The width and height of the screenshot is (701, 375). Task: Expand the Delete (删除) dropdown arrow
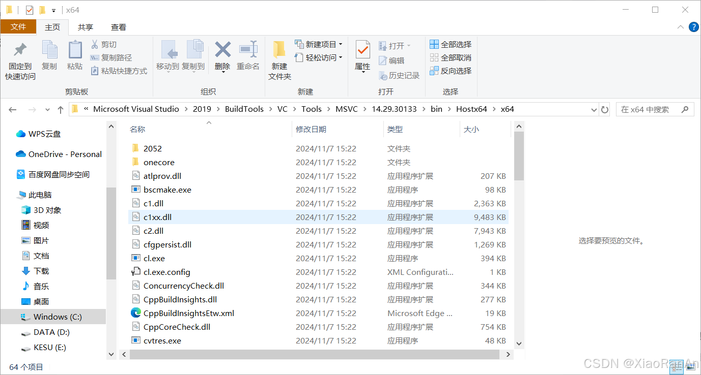pyautogui.click(x=222, y=72)
